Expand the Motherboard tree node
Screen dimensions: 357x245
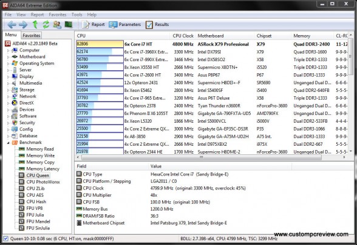pyautogui.click(x=8, y=57)
